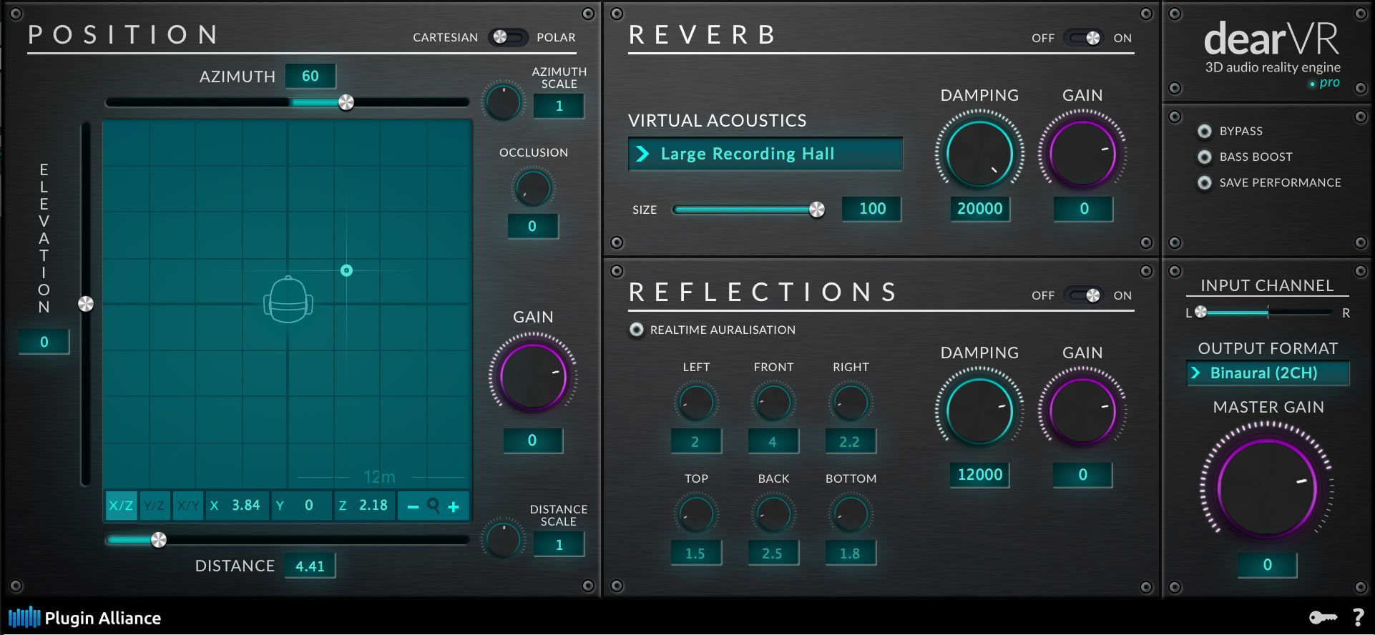Click the Back reflection value 2.5
The height and width of the screenshot is (635, 1375).
click(773, 553)
